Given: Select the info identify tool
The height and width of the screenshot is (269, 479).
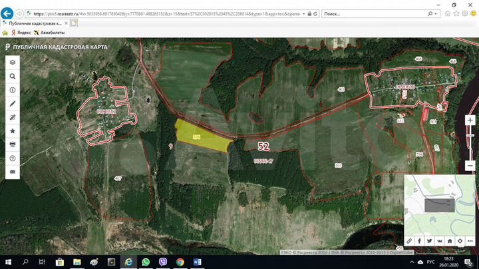Looking at the screenshot, I should pyautogui.click(x=13, y=90).
